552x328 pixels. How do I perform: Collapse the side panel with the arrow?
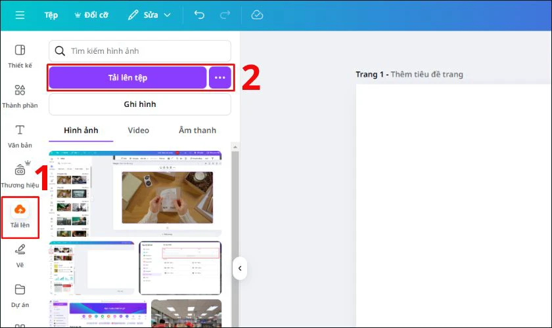point(240,268)
